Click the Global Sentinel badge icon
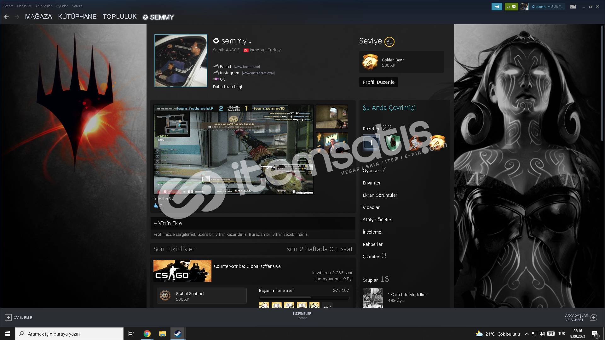 click(x=165, y=296)
